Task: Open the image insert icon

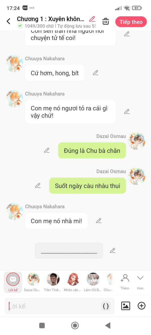Action: click(x=126, y=306)
